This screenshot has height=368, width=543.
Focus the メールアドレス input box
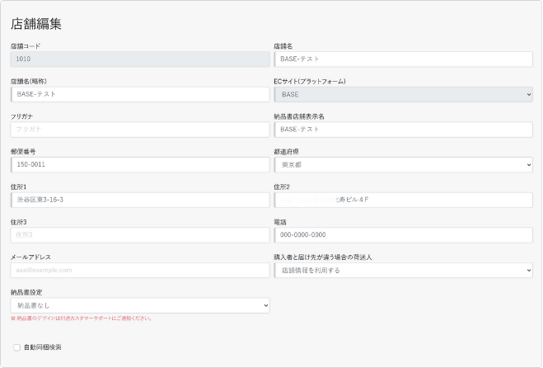click(x=140, y=270)
